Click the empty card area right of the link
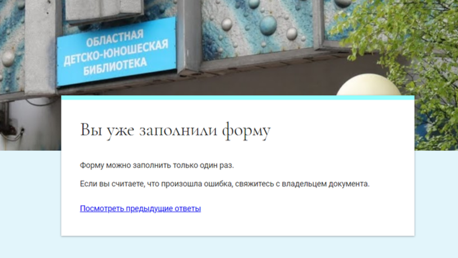458x258 pixels. pos(309,209)
